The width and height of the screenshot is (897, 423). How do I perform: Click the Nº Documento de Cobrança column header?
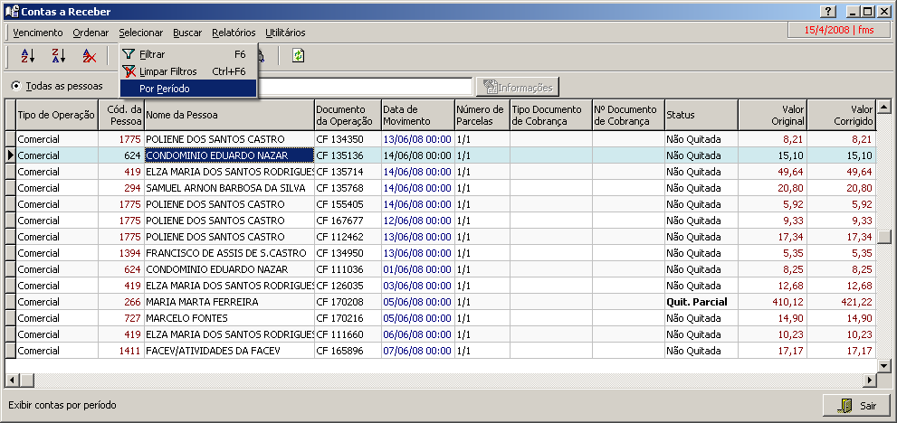pyautogui.click(x=628, y=115)
